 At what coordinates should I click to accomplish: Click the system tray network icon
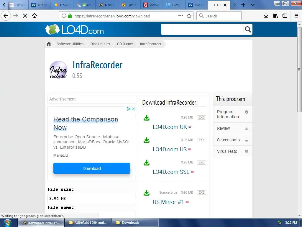click(x=280, y=223)
